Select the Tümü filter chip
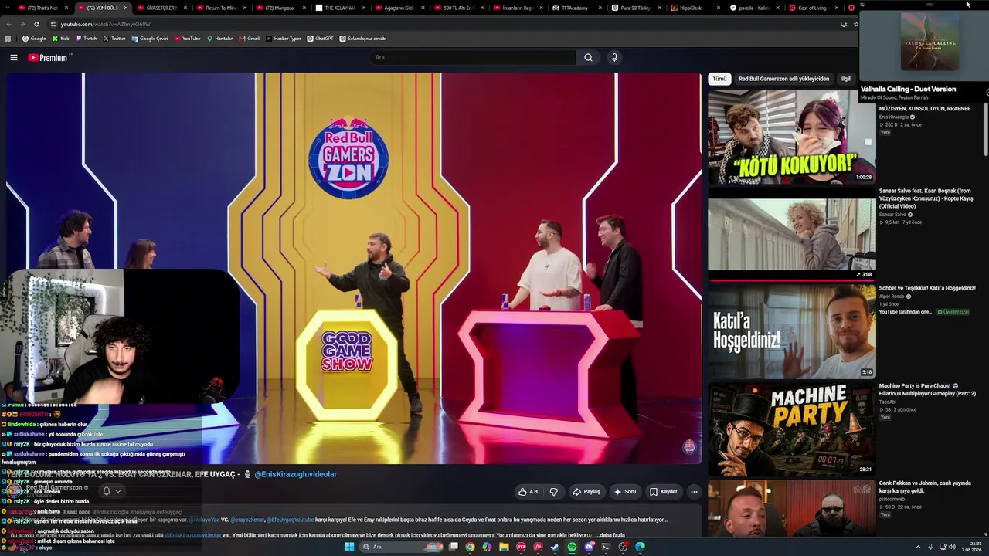 tap(719, 79)
